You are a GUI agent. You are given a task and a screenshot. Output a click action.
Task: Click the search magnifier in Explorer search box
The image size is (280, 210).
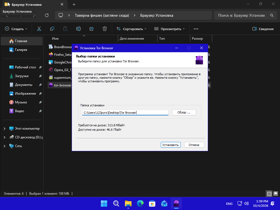(272, 15)
